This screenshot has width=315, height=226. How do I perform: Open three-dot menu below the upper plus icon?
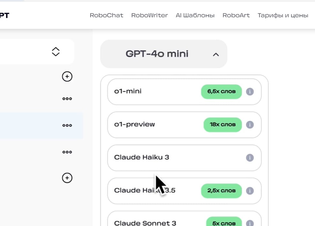[x=67, y=99]
